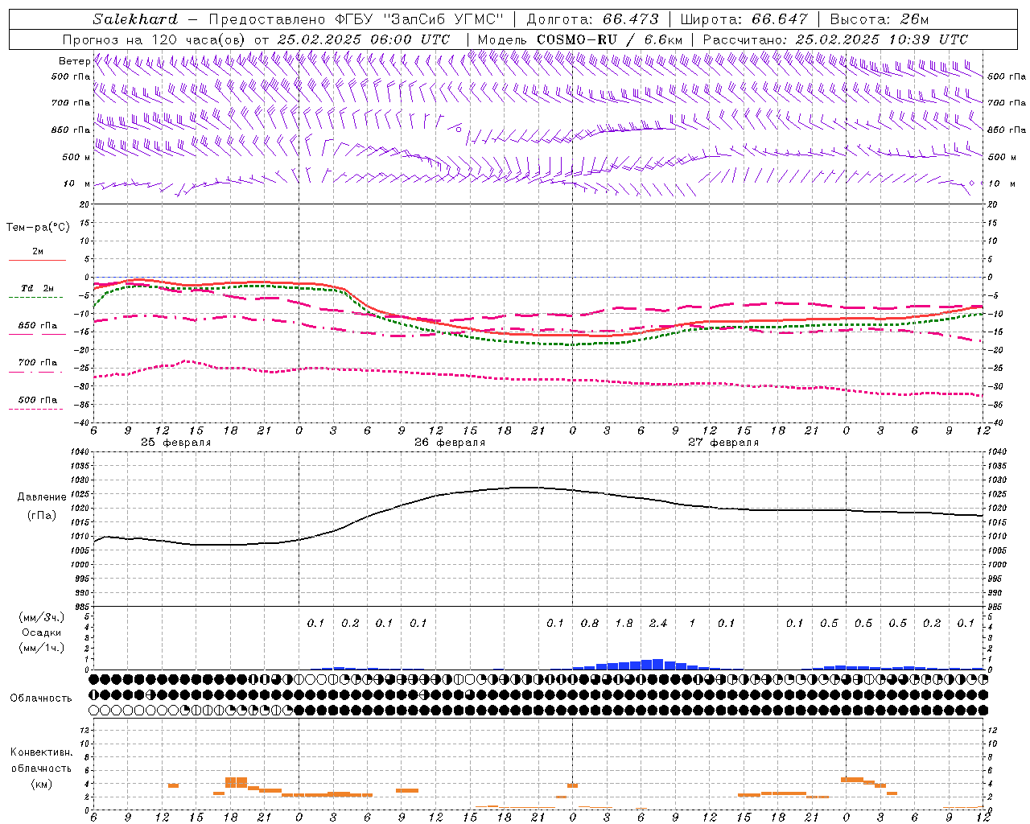Click the "0.8" precipitation amount value
This screenshot has width=1030, height=824.
click(x=590, y=623)
